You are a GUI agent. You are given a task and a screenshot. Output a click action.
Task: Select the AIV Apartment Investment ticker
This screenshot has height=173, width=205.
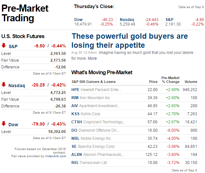pyautogui.click(x=75, y=106)
